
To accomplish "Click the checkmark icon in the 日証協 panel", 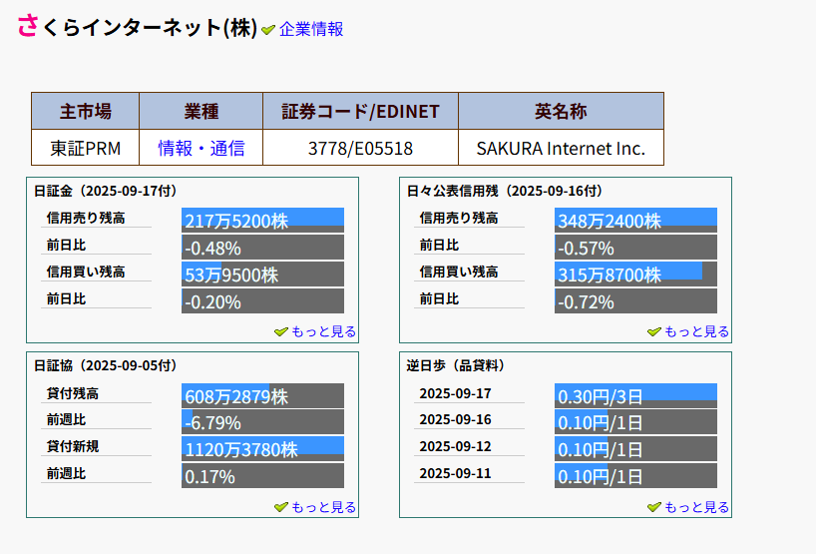I will coord(280,508).
